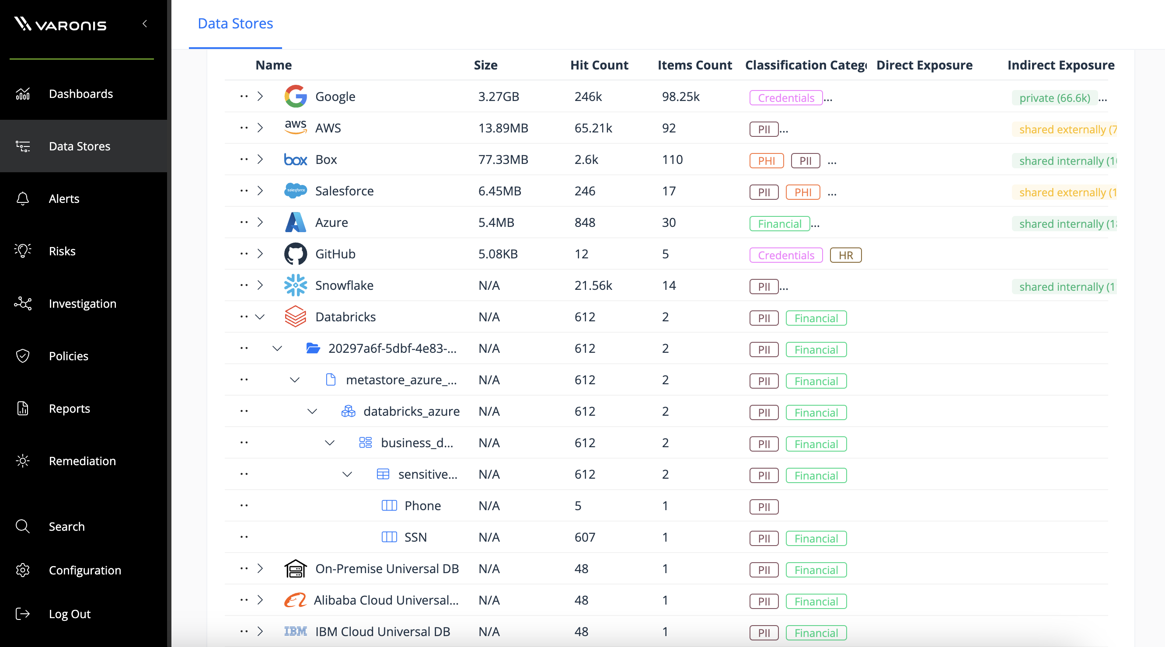Open the two-dot menu for Google row

pyautogui.click(x=244, y=96)
